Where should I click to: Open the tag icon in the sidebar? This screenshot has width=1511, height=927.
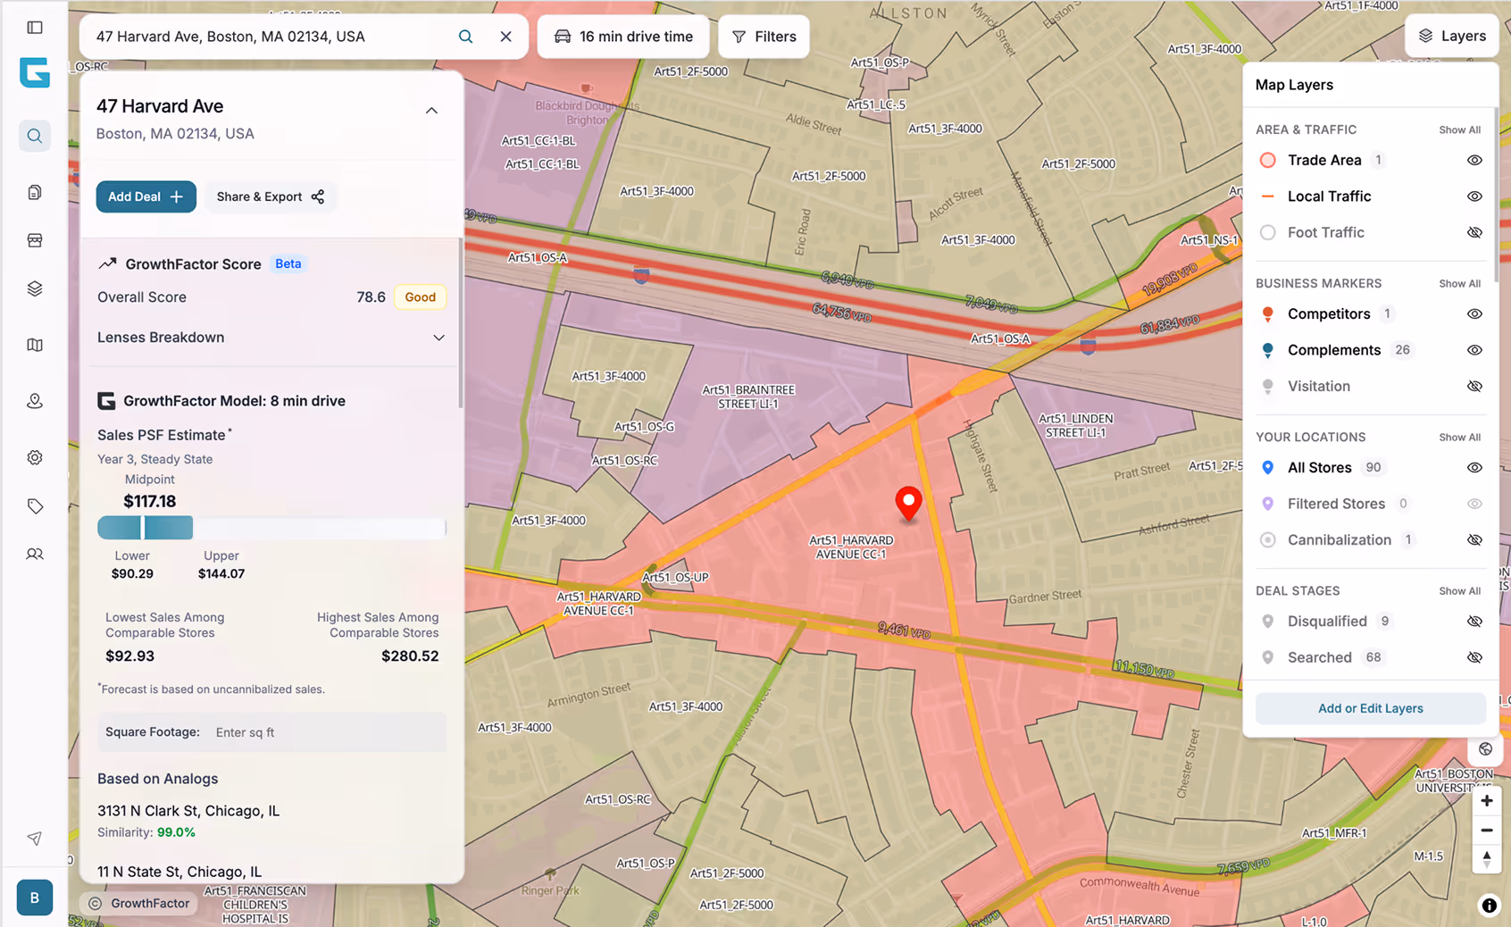coord(35,506)
